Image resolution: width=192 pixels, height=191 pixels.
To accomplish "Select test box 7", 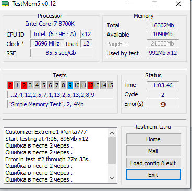I will coord(57,85).
